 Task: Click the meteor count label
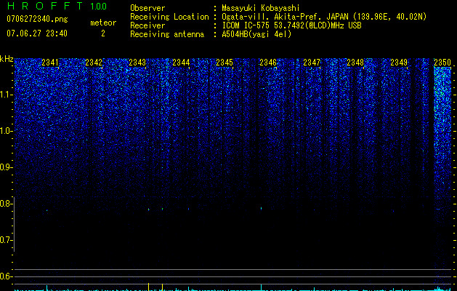[x=103, y=23]
